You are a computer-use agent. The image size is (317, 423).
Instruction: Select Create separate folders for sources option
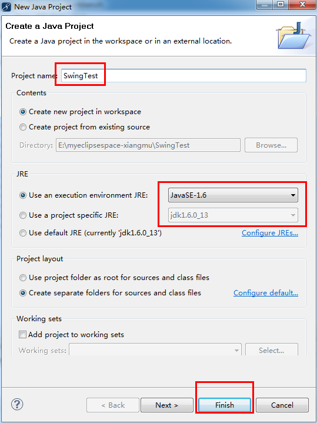[111, 293]
